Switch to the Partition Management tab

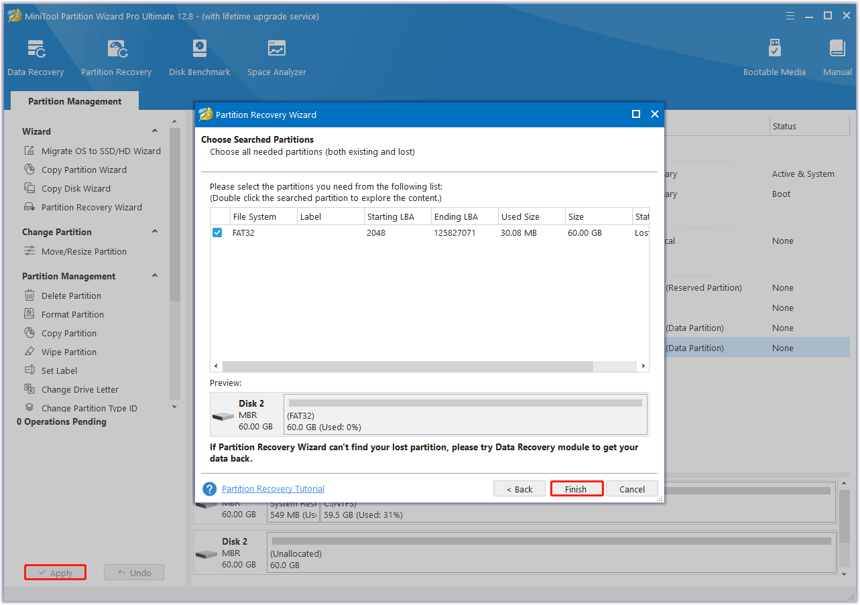pos(74,102)
